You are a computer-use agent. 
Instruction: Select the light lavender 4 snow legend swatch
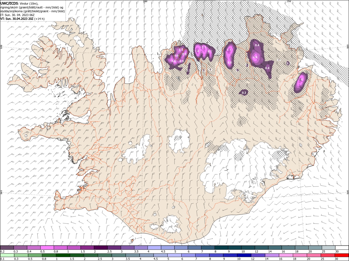(x=154, y=248)
